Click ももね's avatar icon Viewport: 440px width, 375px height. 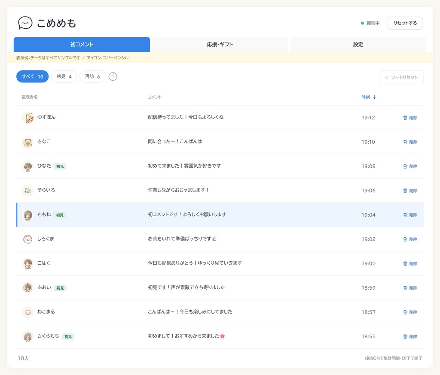point(28,215)
